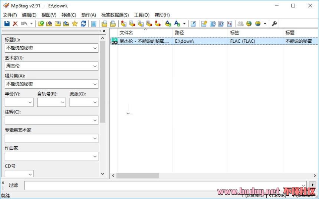The image size is (319, 199).
Task: Open extended tags editor pencil-page icon
Action: [193, 24]
